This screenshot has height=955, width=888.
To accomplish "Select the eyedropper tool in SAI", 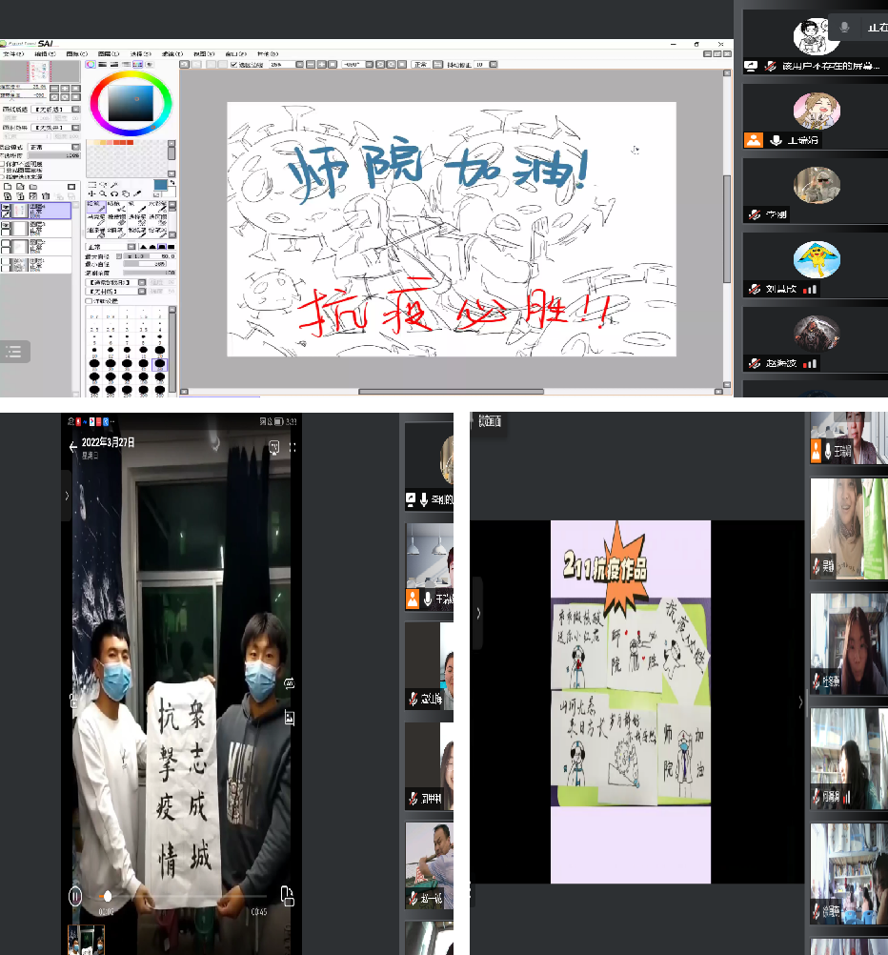I will pos(137,193).
